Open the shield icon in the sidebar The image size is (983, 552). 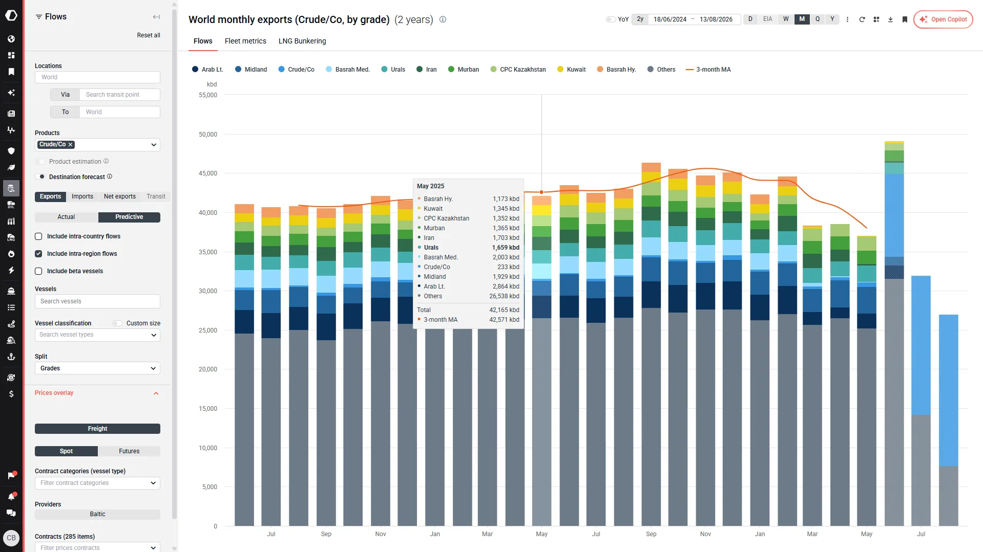click(11, 151)
